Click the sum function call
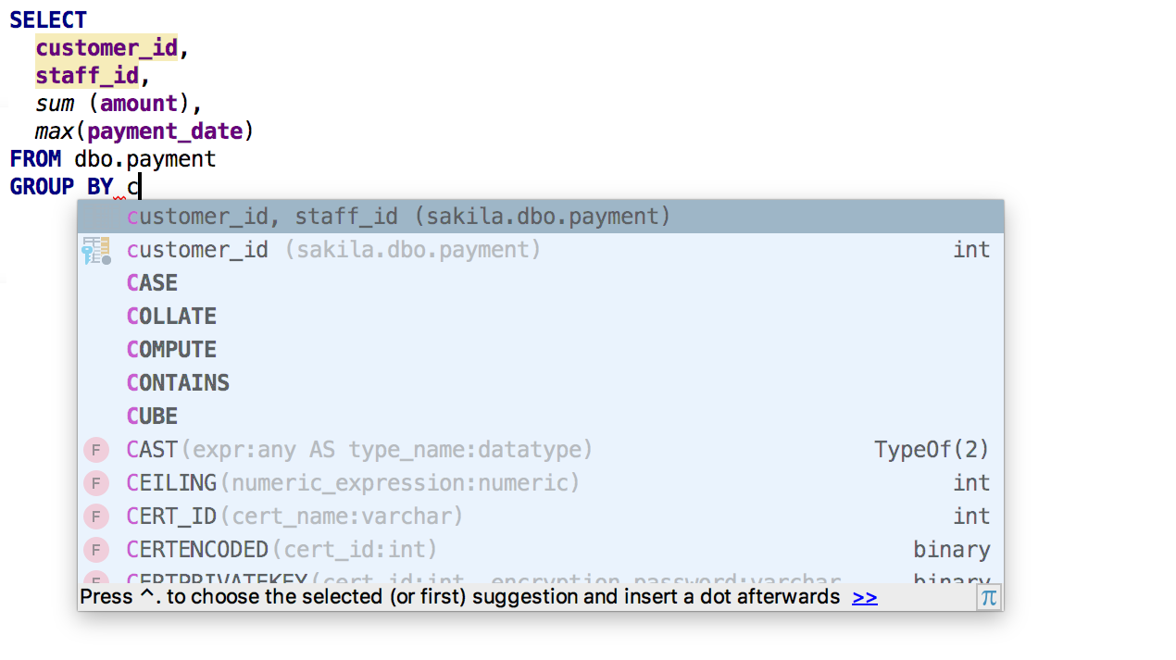The height and width of the screenshot is (660, 1176). point(55,104)
